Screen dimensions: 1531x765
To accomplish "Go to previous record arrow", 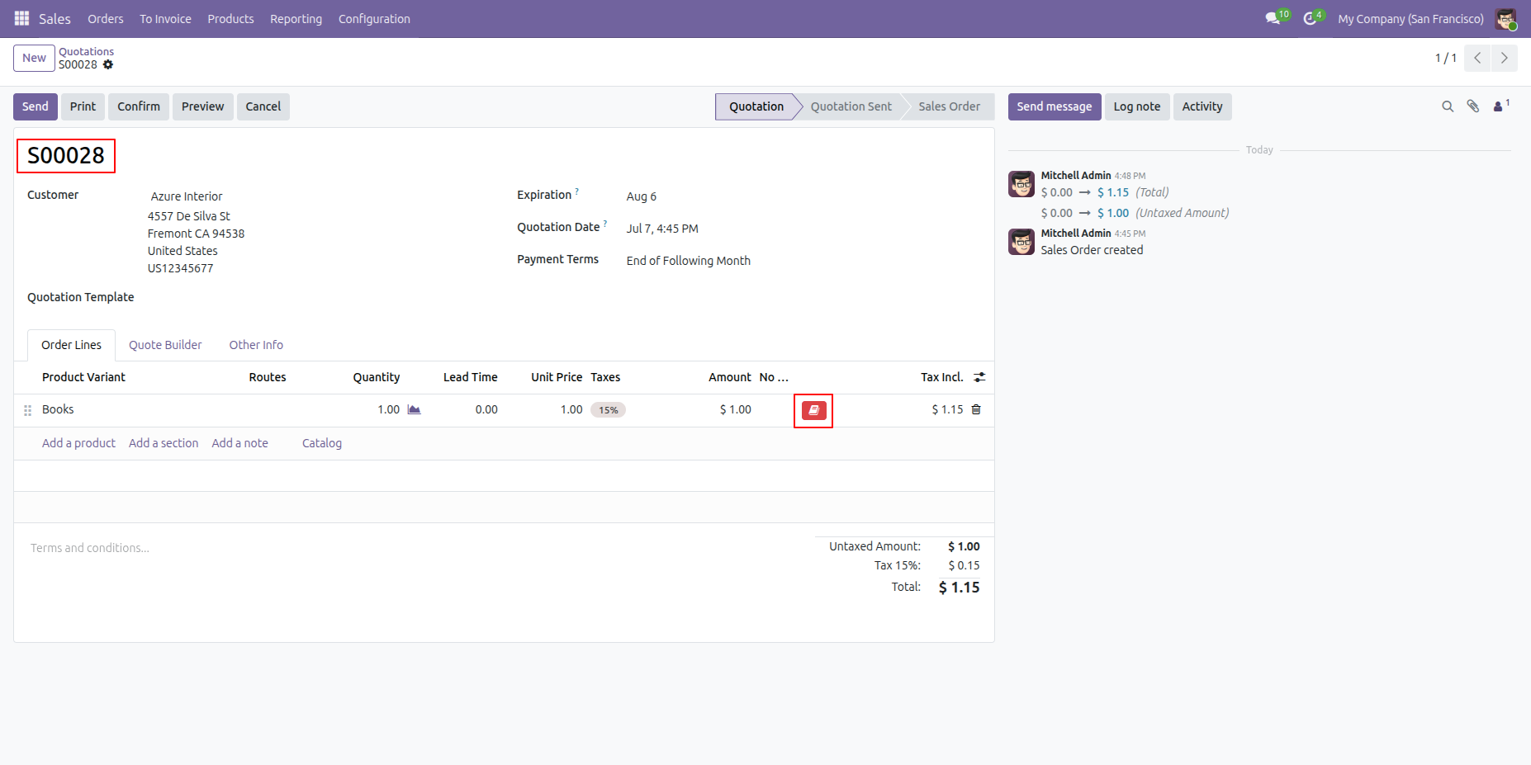I will tap(1477, 58).
